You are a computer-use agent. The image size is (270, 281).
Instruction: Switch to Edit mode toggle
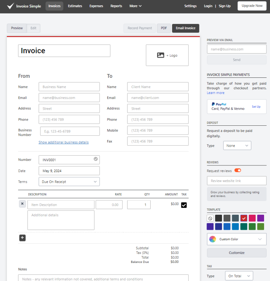coord(34,28)
